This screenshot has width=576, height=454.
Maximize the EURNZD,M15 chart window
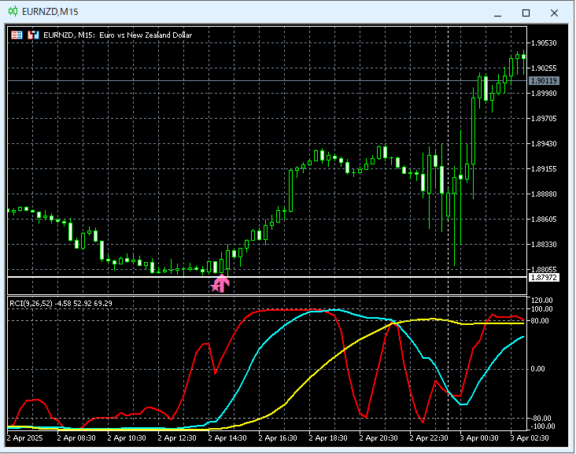[x=526, y=13]
